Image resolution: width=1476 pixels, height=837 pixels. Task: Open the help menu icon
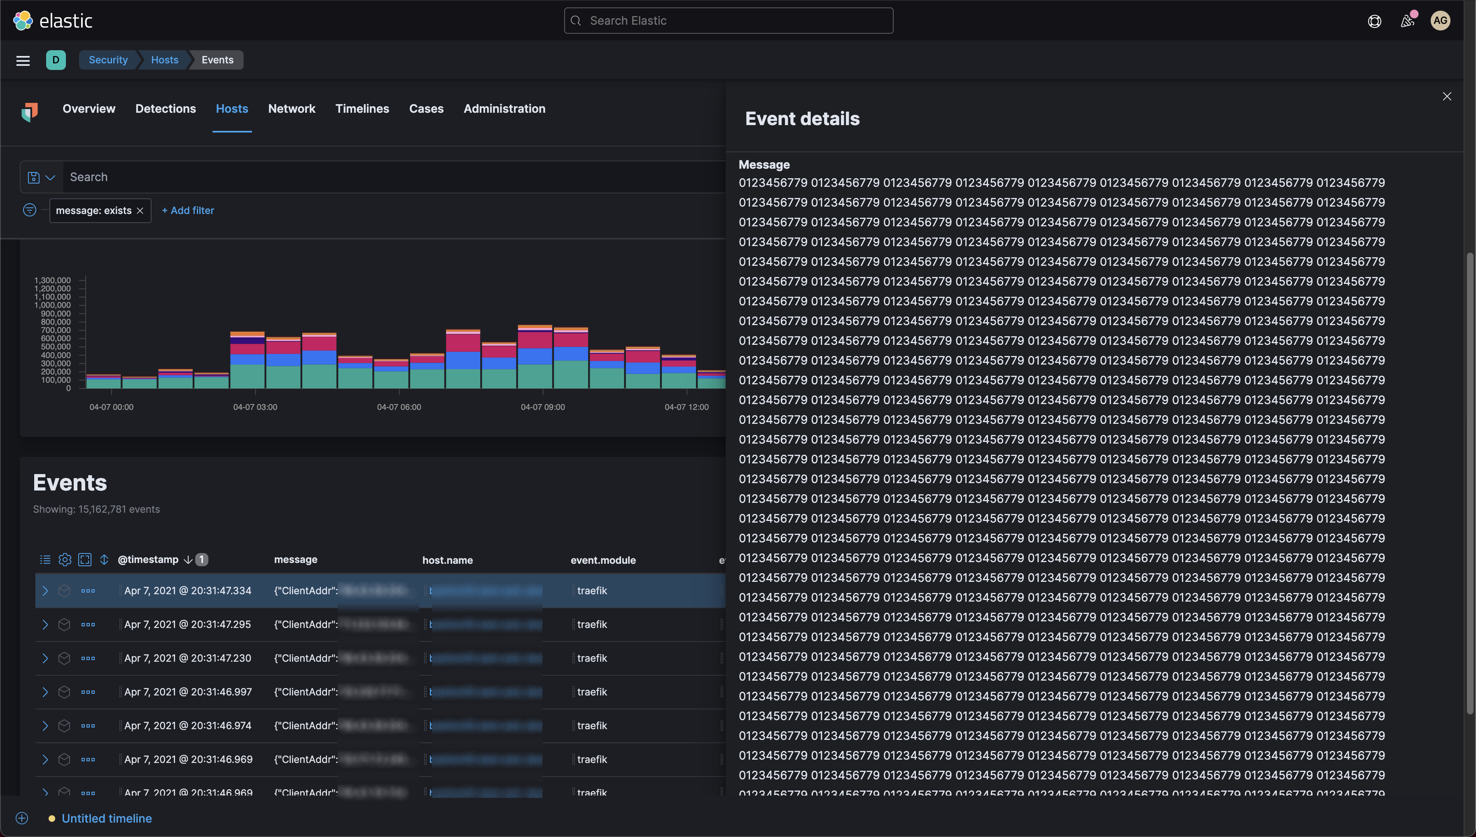click(1374, 21)
